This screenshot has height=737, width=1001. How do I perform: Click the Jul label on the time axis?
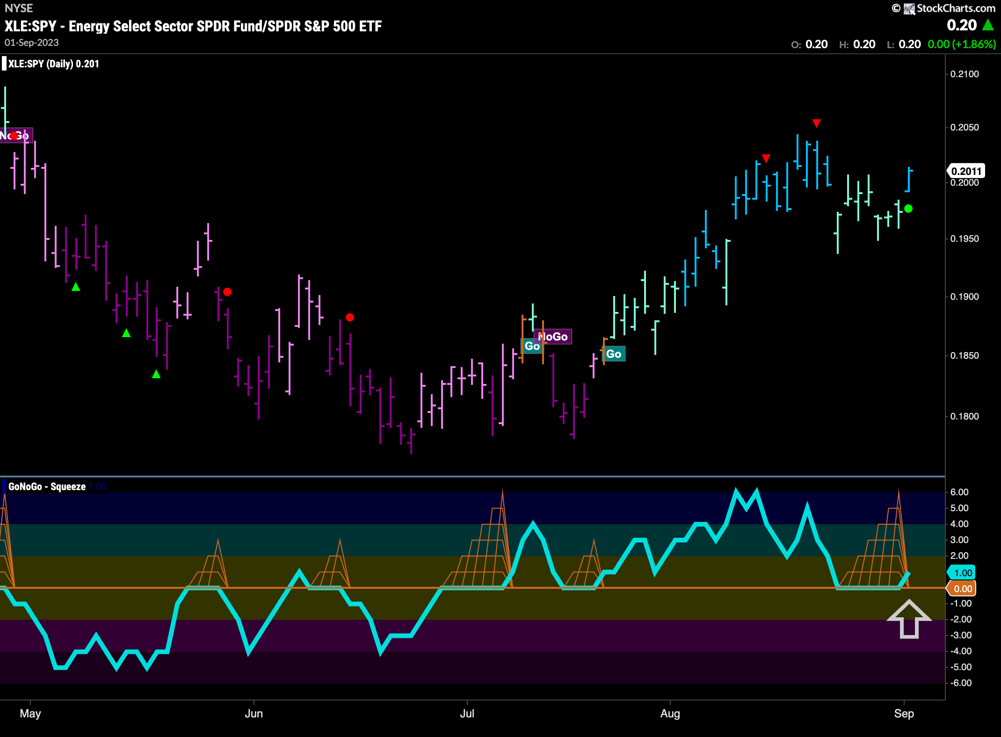467,714
